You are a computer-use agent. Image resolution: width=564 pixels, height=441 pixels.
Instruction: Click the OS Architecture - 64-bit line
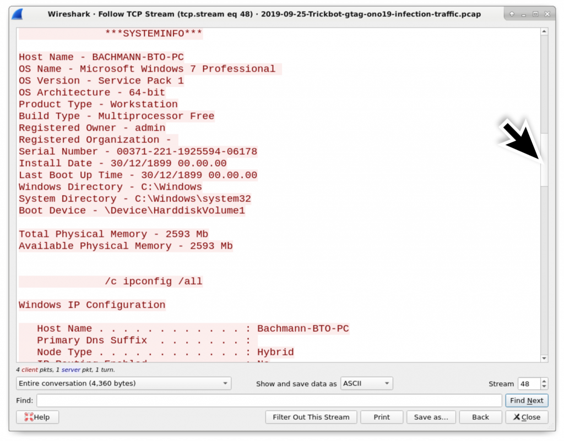(x=92, y=92)
